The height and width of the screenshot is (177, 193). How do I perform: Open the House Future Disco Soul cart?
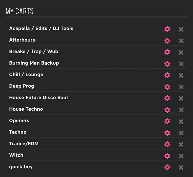click(x=38, y=98)
